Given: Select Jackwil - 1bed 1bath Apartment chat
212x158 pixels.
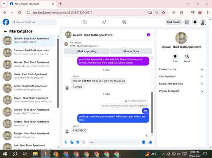Looking at the screenshot, I should 28,41.
